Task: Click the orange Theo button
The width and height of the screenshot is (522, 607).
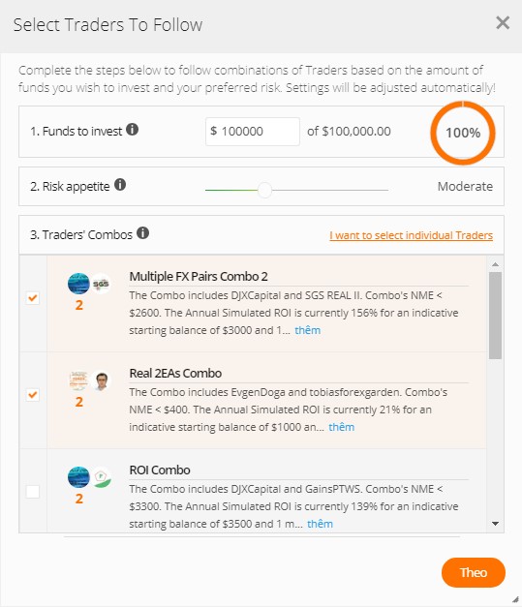Action: [x=474, y=572]
